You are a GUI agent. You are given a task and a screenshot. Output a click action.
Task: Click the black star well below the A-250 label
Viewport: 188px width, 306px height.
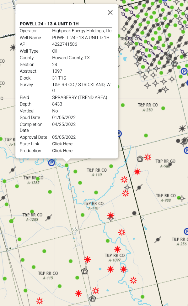coord(182,128)
